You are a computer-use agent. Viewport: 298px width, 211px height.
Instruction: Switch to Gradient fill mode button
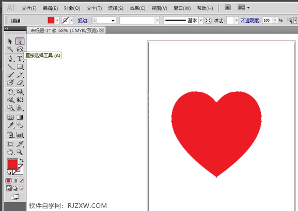click(15, 181)
